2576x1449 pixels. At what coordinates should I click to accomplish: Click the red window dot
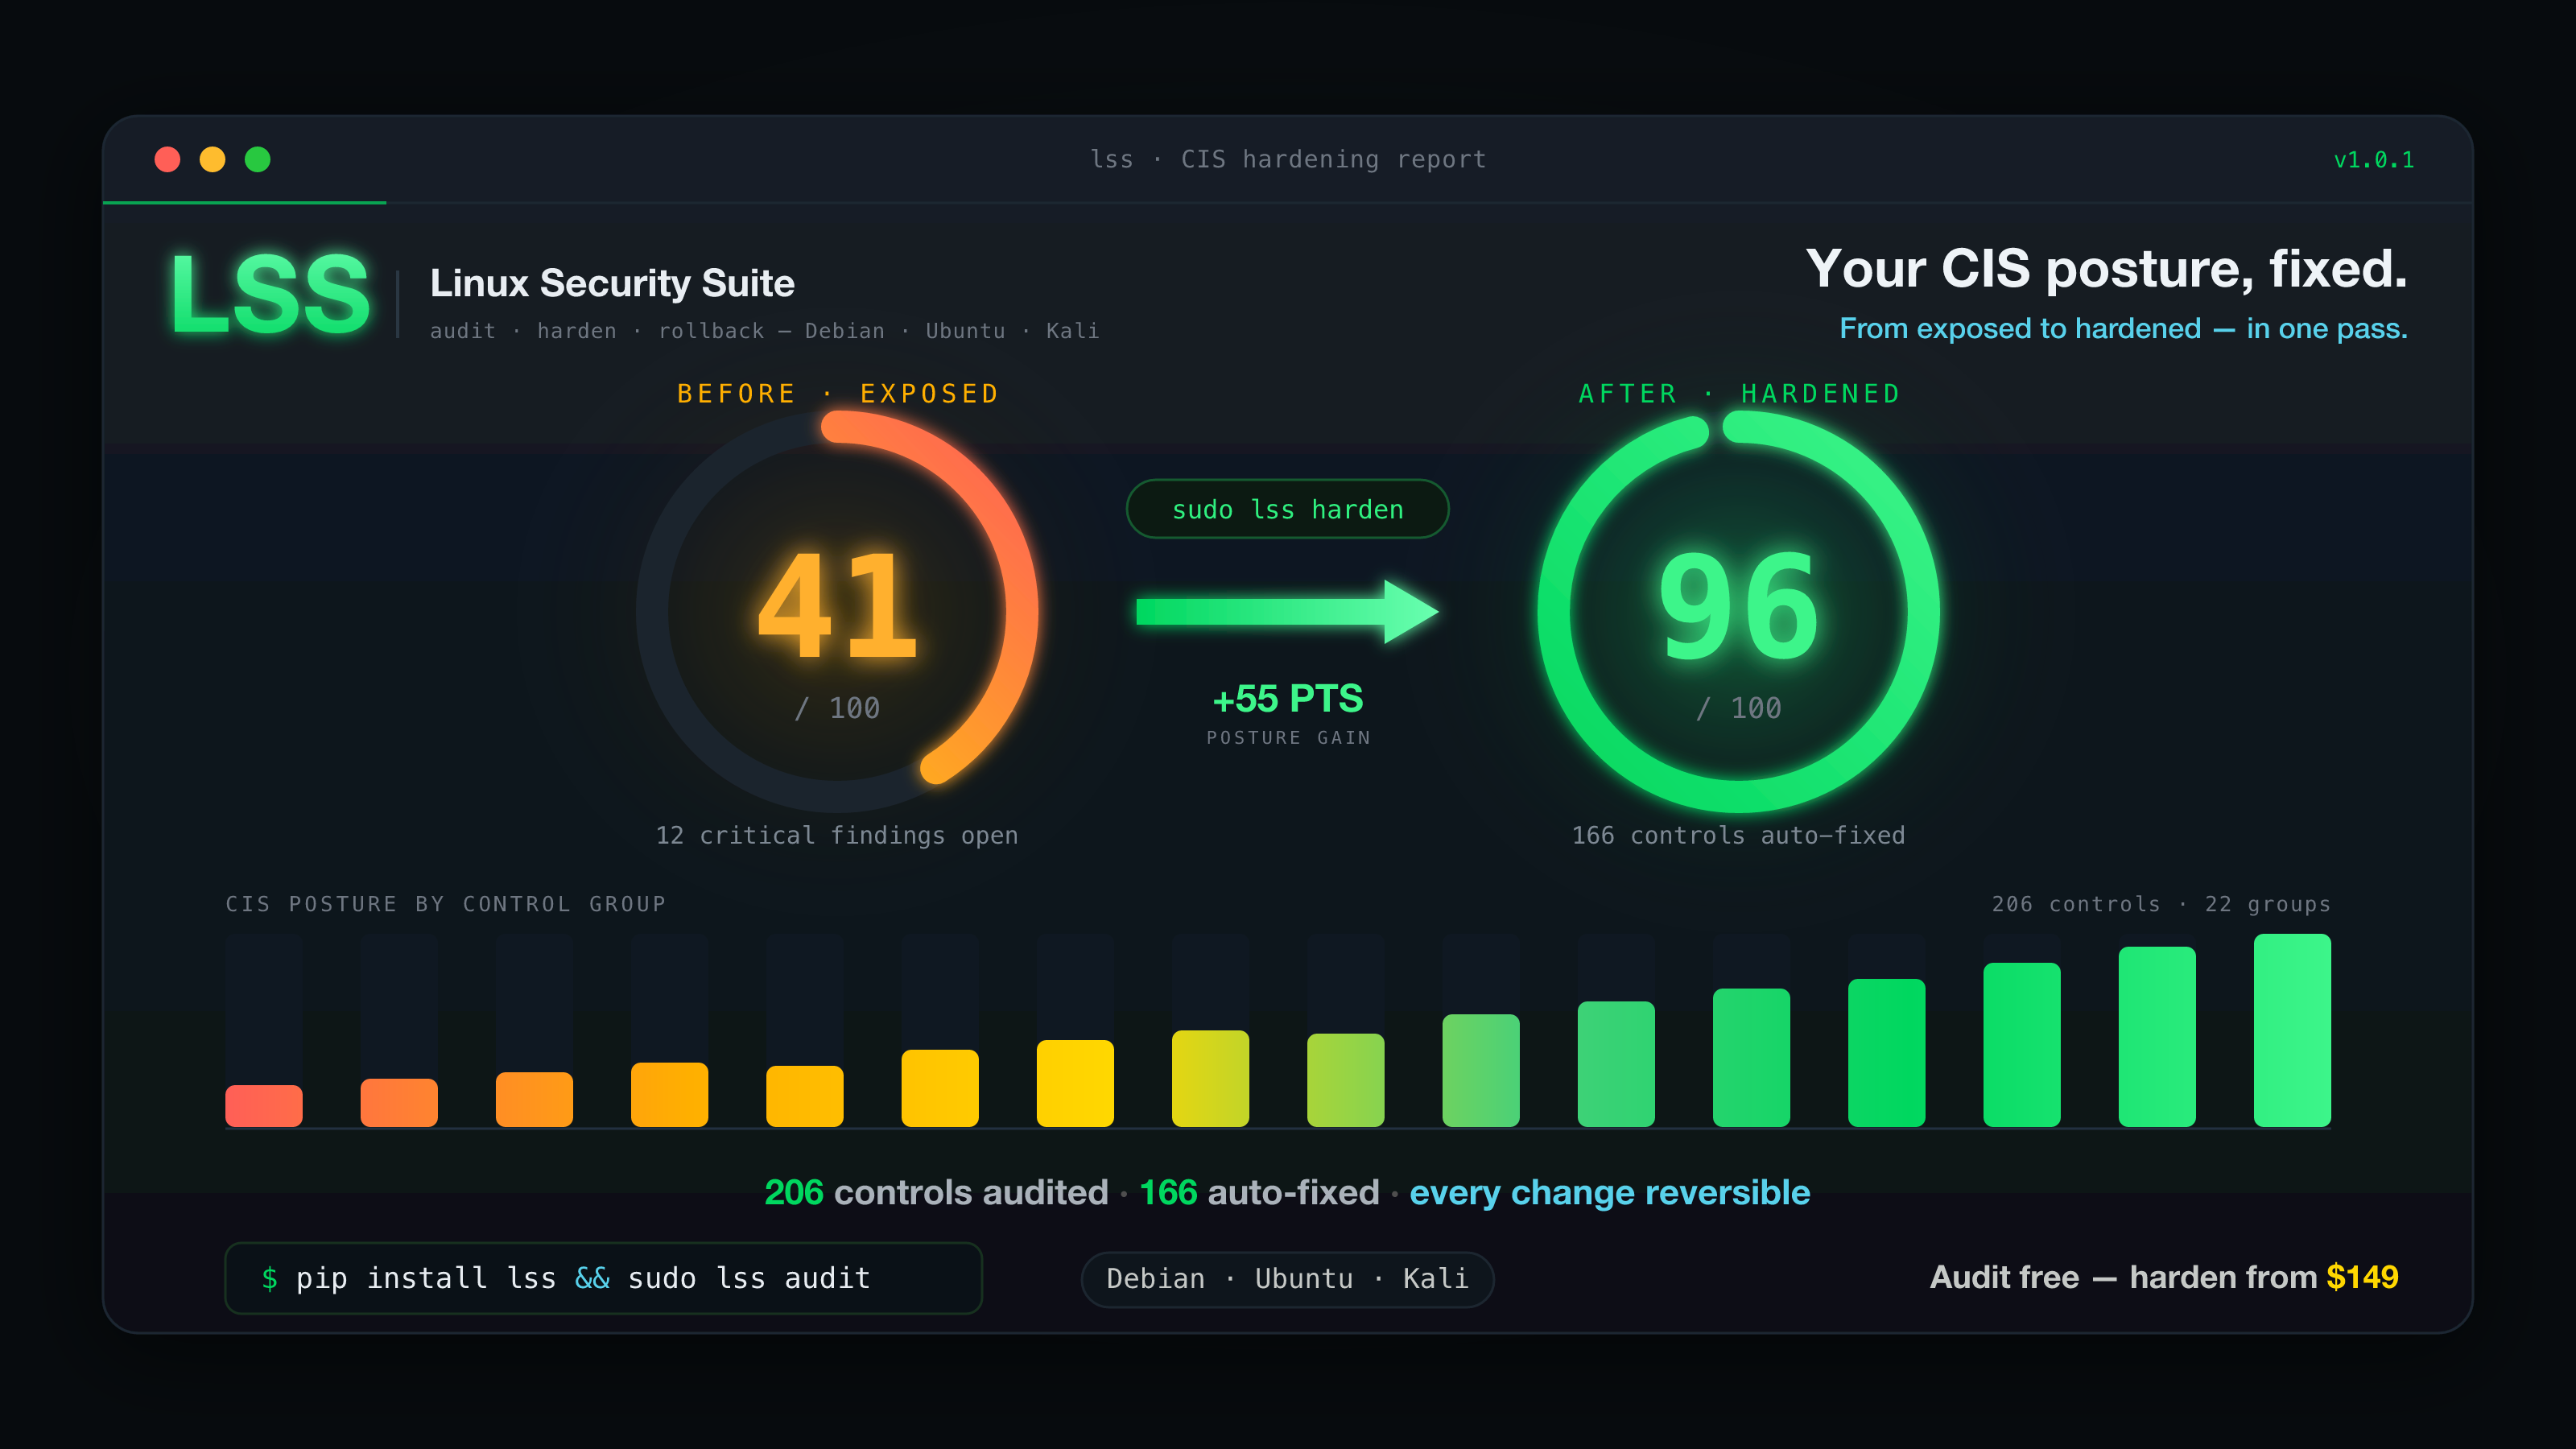[167, 160]
